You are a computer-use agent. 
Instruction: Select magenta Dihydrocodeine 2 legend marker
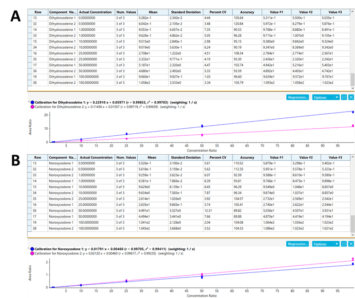32,107
